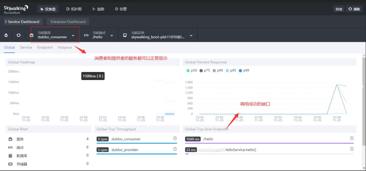
Task: Click the instance icon beside 当前实例
Action: pyautogui.click(x=125, y=35)
